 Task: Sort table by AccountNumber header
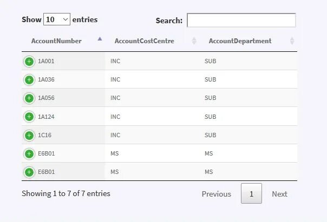(56, 41)
